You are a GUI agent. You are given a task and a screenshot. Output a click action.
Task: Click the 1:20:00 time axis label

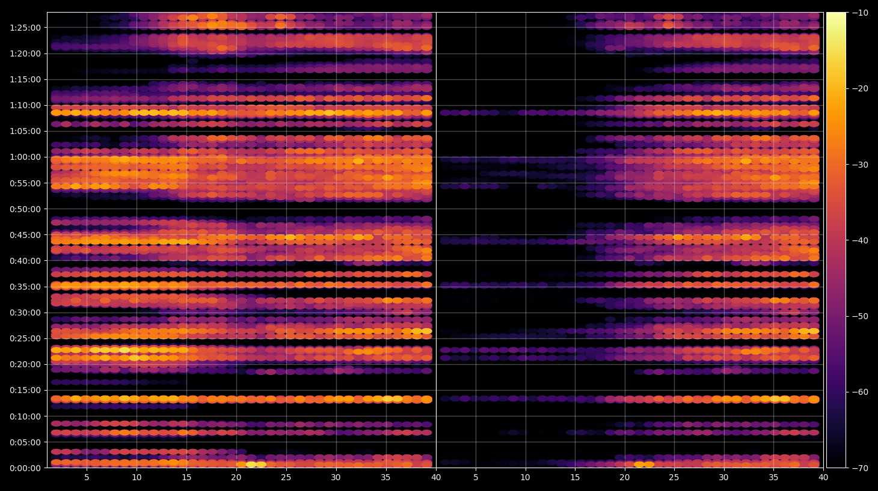(25, 53)
